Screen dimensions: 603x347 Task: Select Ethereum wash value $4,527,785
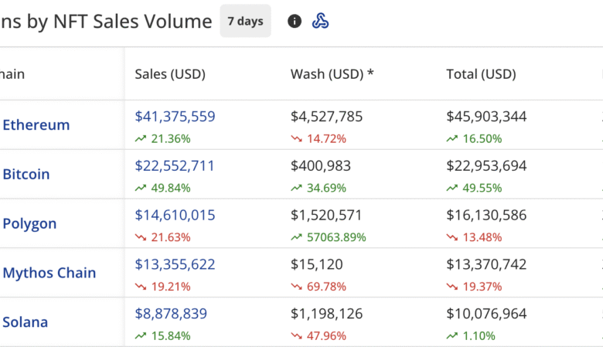coord(326,117)
